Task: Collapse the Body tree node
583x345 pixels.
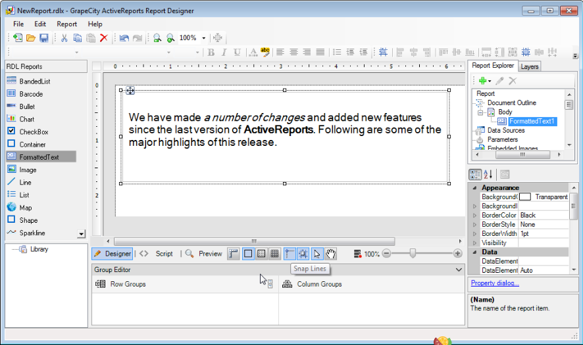Action: point(480,112)
